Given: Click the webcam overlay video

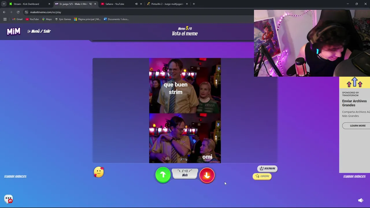Looking at the screenshot, I should pyautogui.click(x=312, y=43).
